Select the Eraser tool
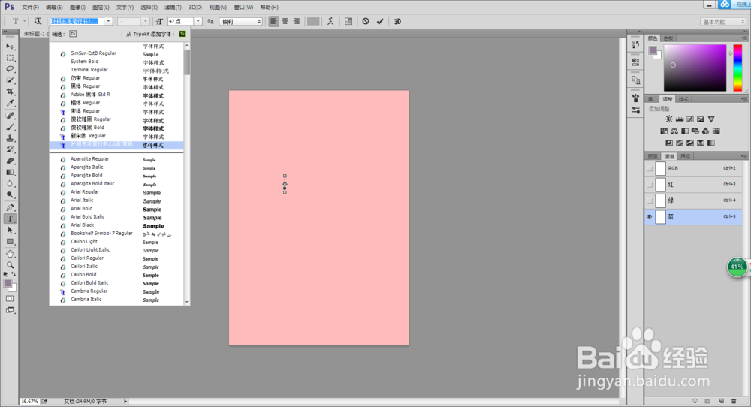Viewport: 751px width, 407px height. click(x=10, y=161)
